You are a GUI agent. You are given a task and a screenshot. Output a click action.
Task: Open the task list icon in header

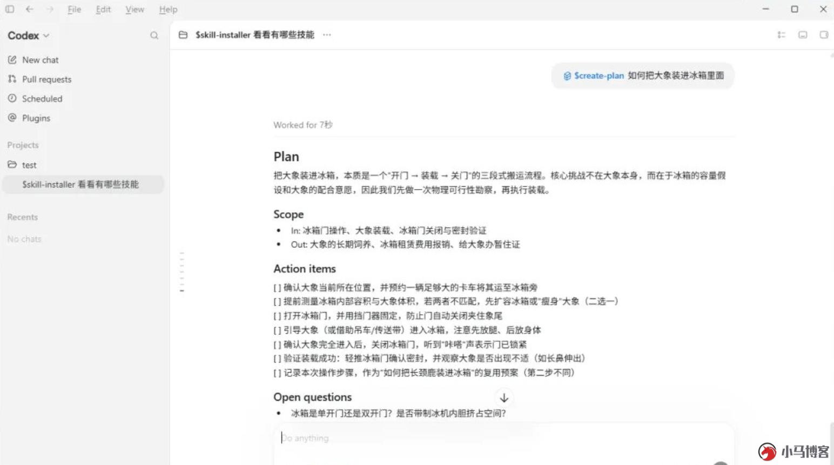pyautogui.click(x=781, y=35)
